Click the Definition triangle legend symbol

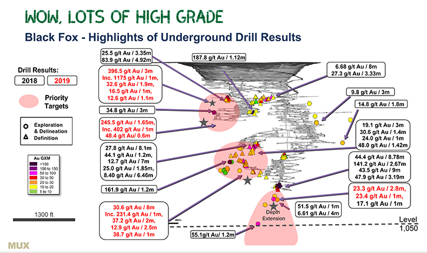tap(26, 137)
